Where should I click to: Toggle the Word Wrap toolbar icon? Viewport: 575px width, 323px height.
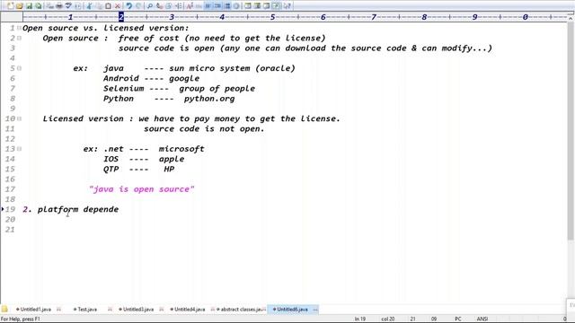(208, 6)
